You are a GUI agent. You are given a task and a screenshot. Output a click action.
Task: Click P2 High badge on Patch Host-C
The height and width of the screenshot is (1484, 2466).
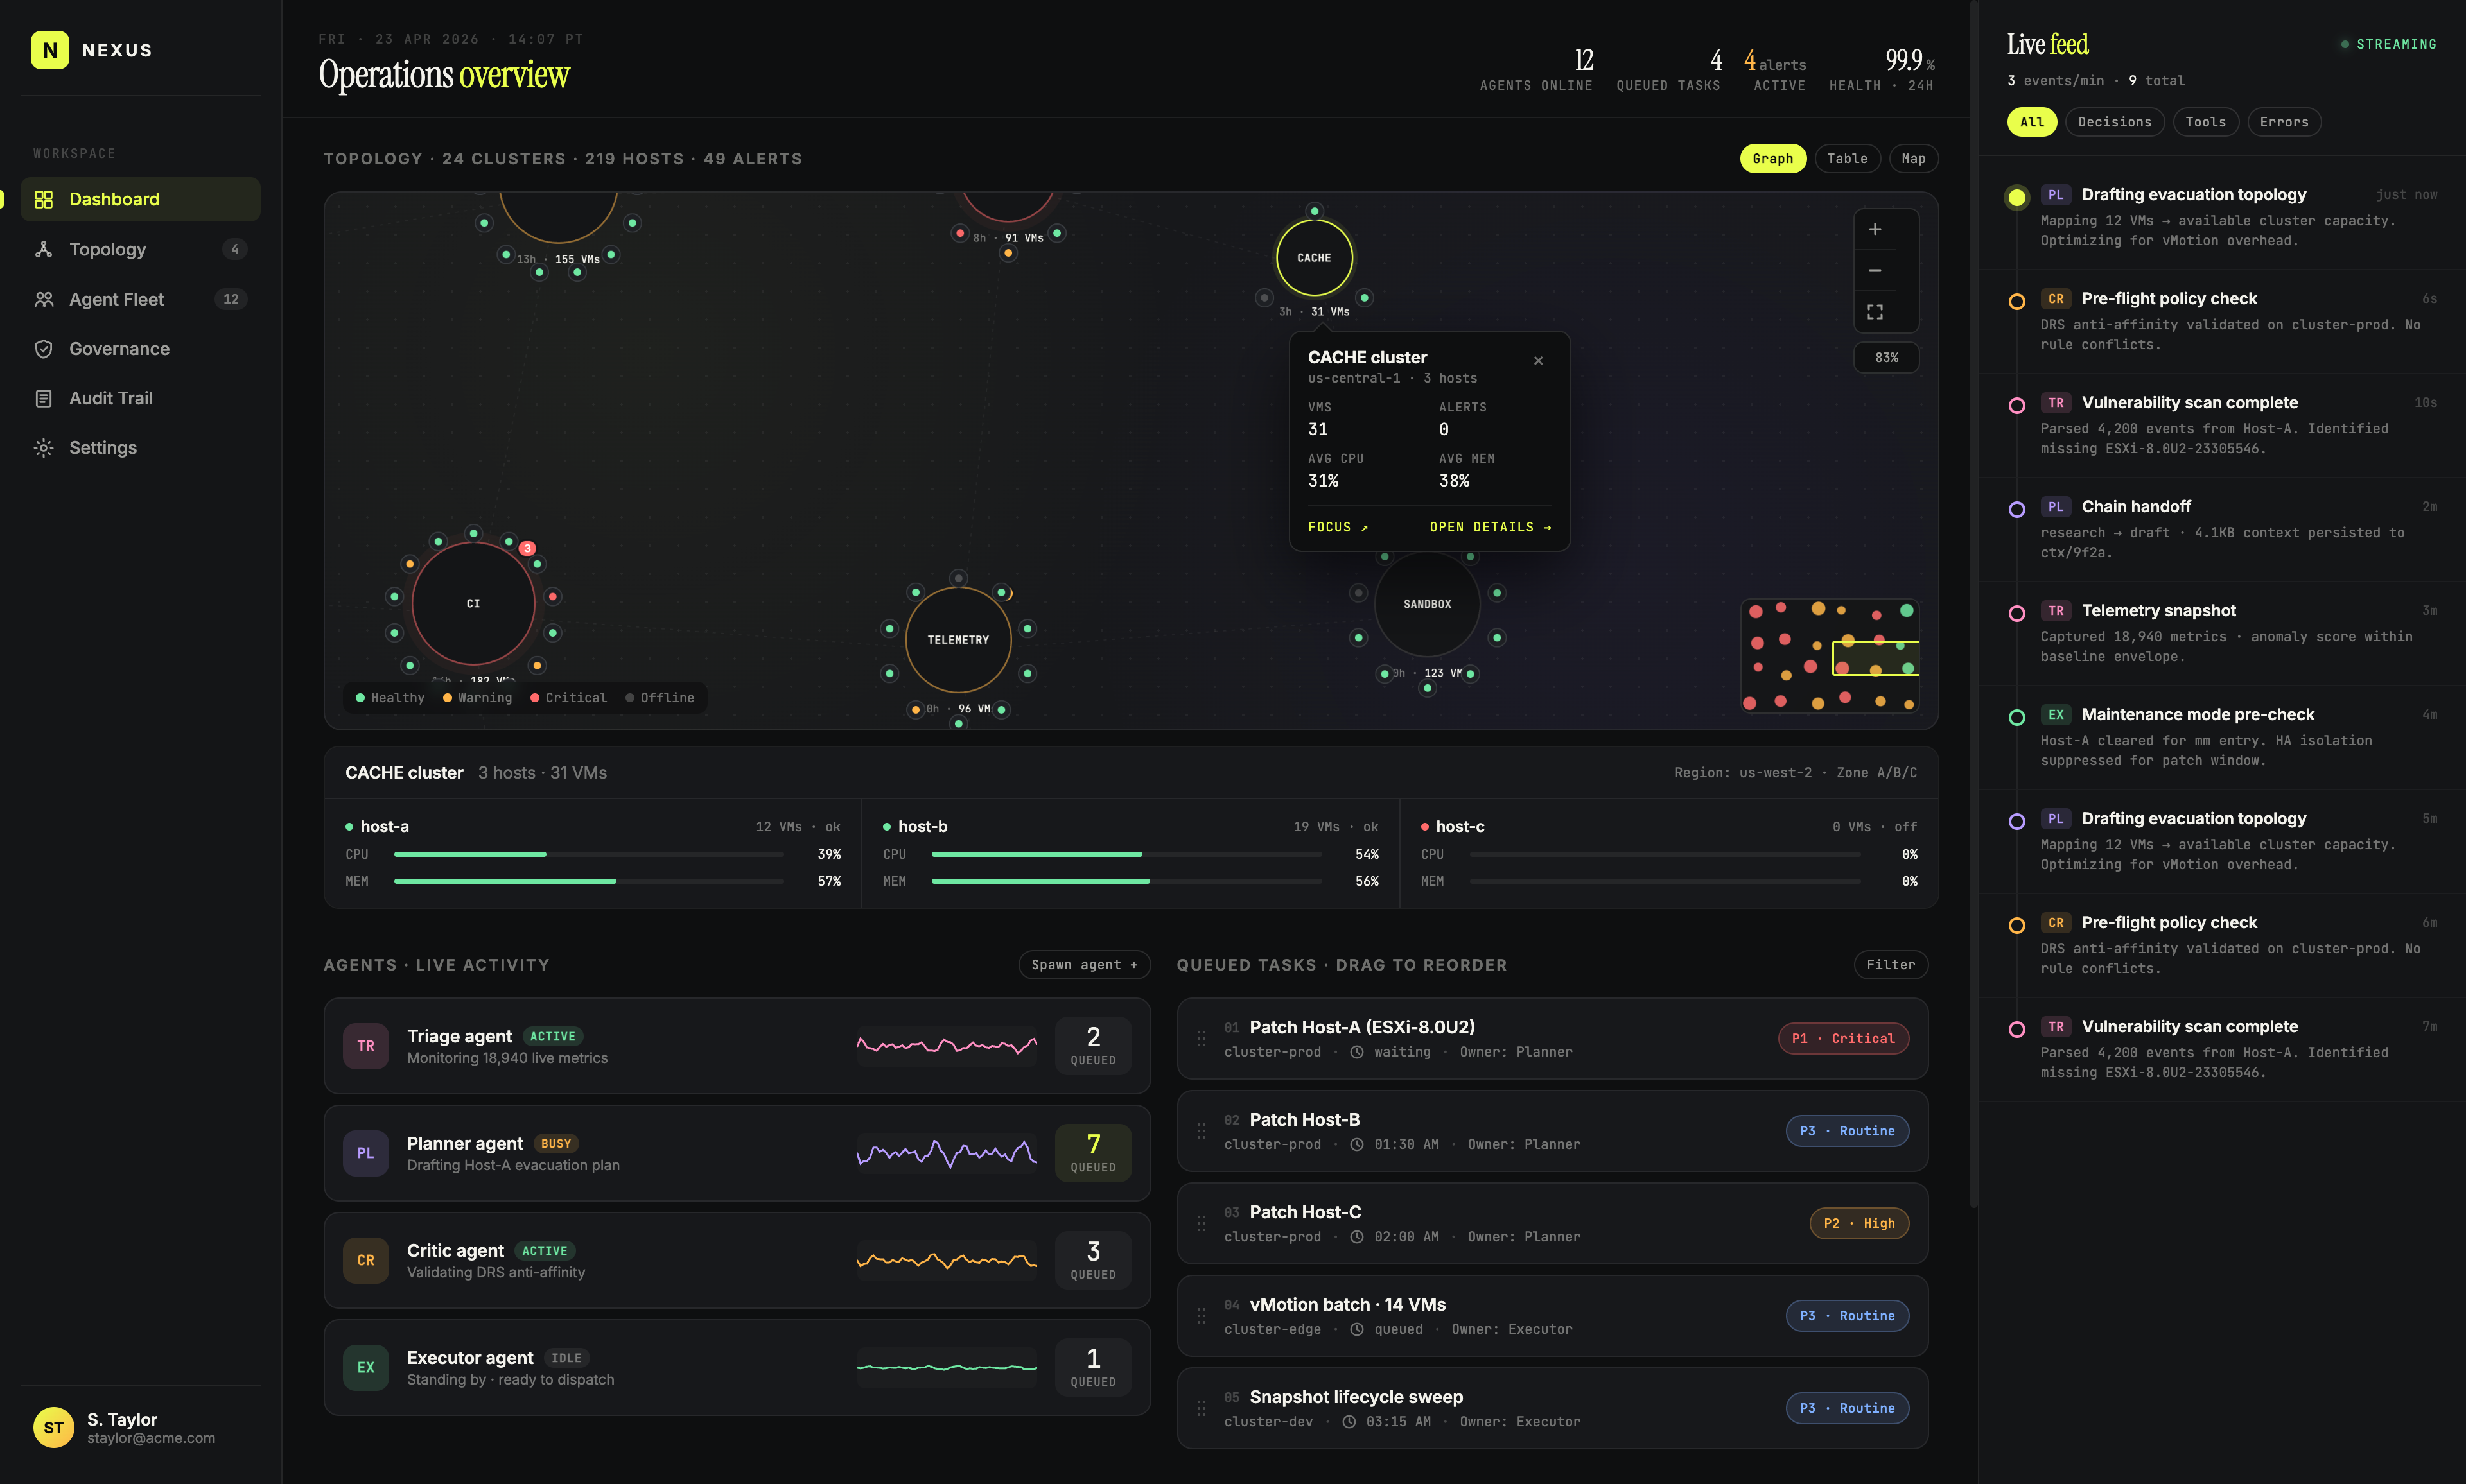[1858, 1224]
